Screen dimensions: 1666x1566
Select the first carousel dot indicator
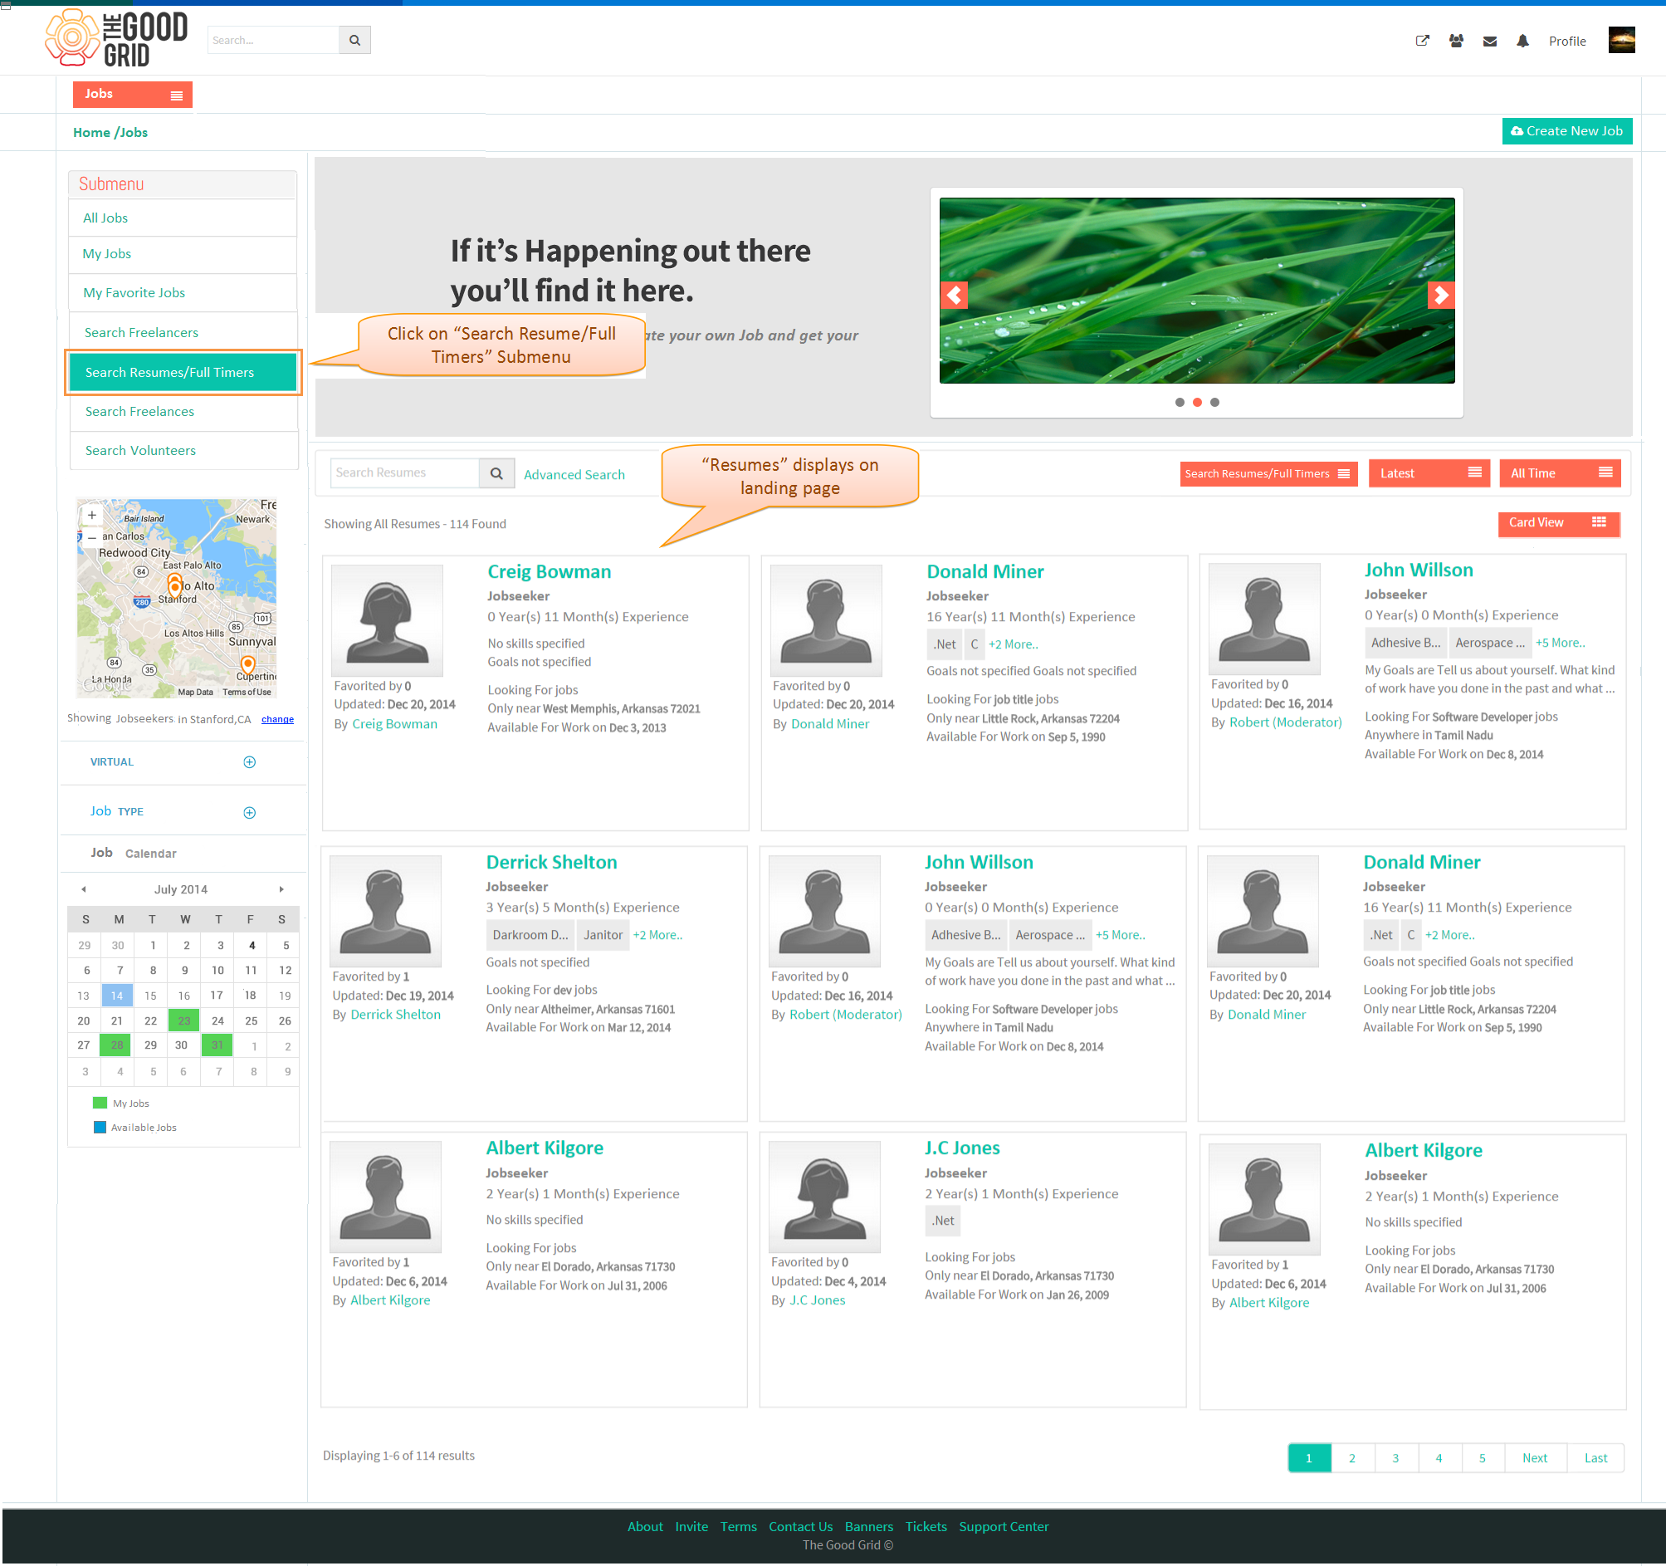(x=1179, y=403)
